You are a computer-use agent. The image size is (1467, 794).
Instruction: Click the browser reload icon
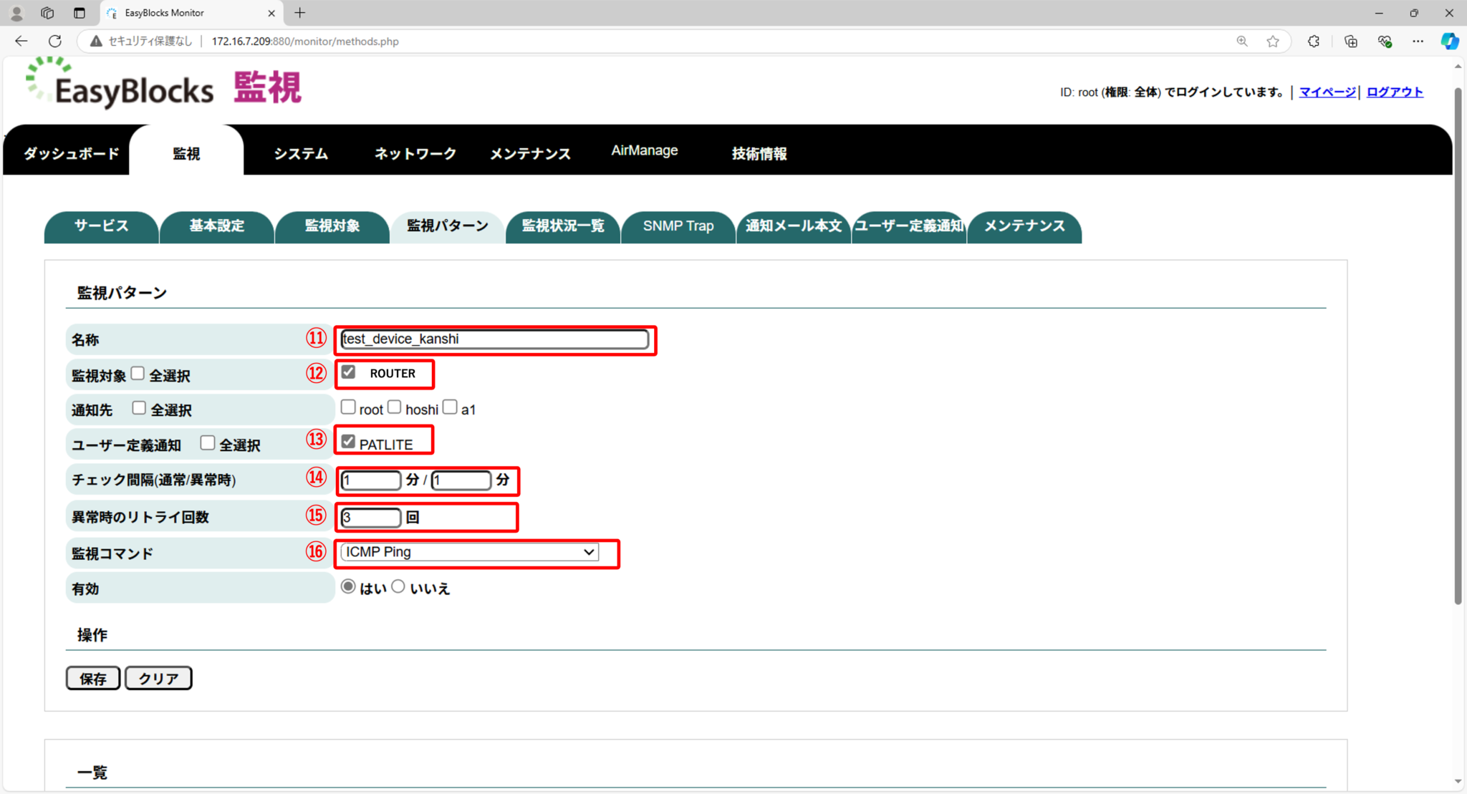(55, 41)
